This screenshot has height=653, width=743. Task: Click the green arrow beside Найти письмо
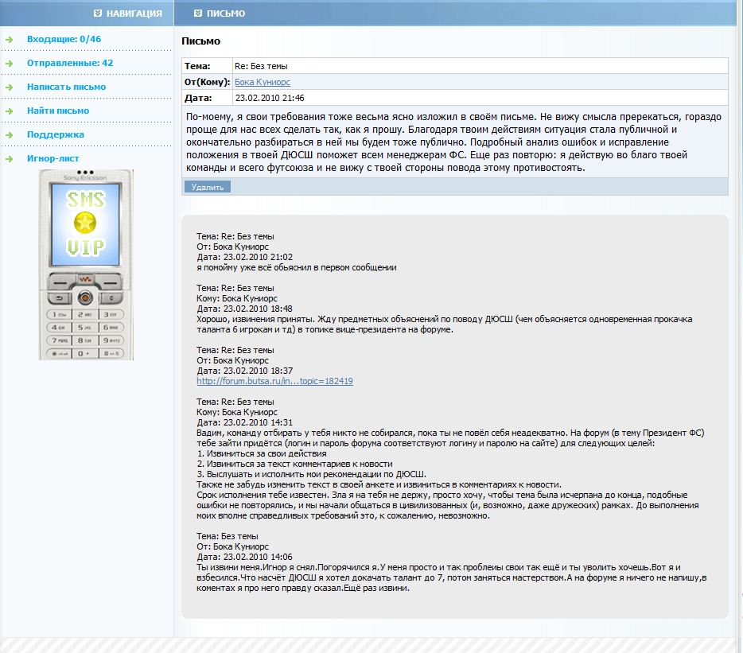9,111
